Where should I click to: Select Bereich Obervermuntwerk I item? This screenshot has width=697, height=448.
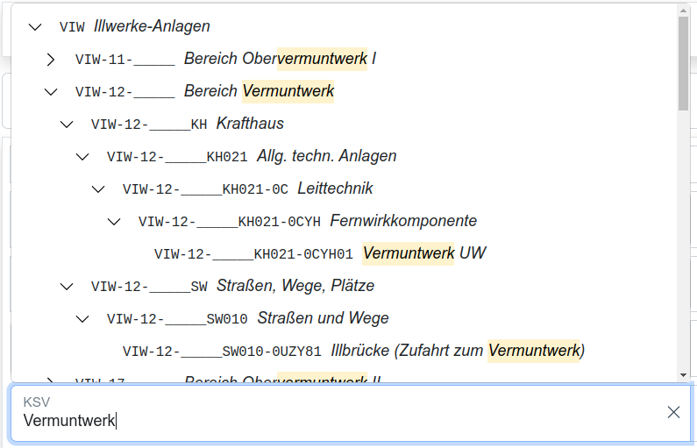coord(280,59)
